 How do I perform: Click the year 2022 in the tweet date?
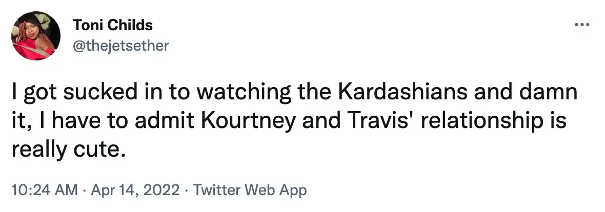164,191
